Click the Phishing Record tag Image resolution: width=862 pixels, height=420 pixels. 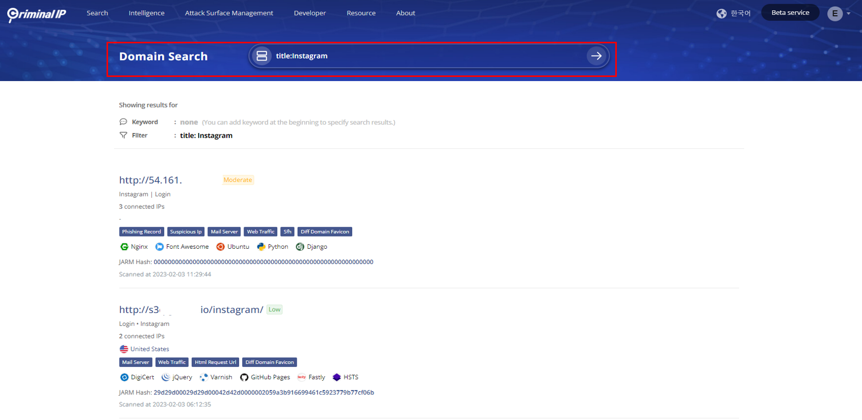(x=141, y=232)
